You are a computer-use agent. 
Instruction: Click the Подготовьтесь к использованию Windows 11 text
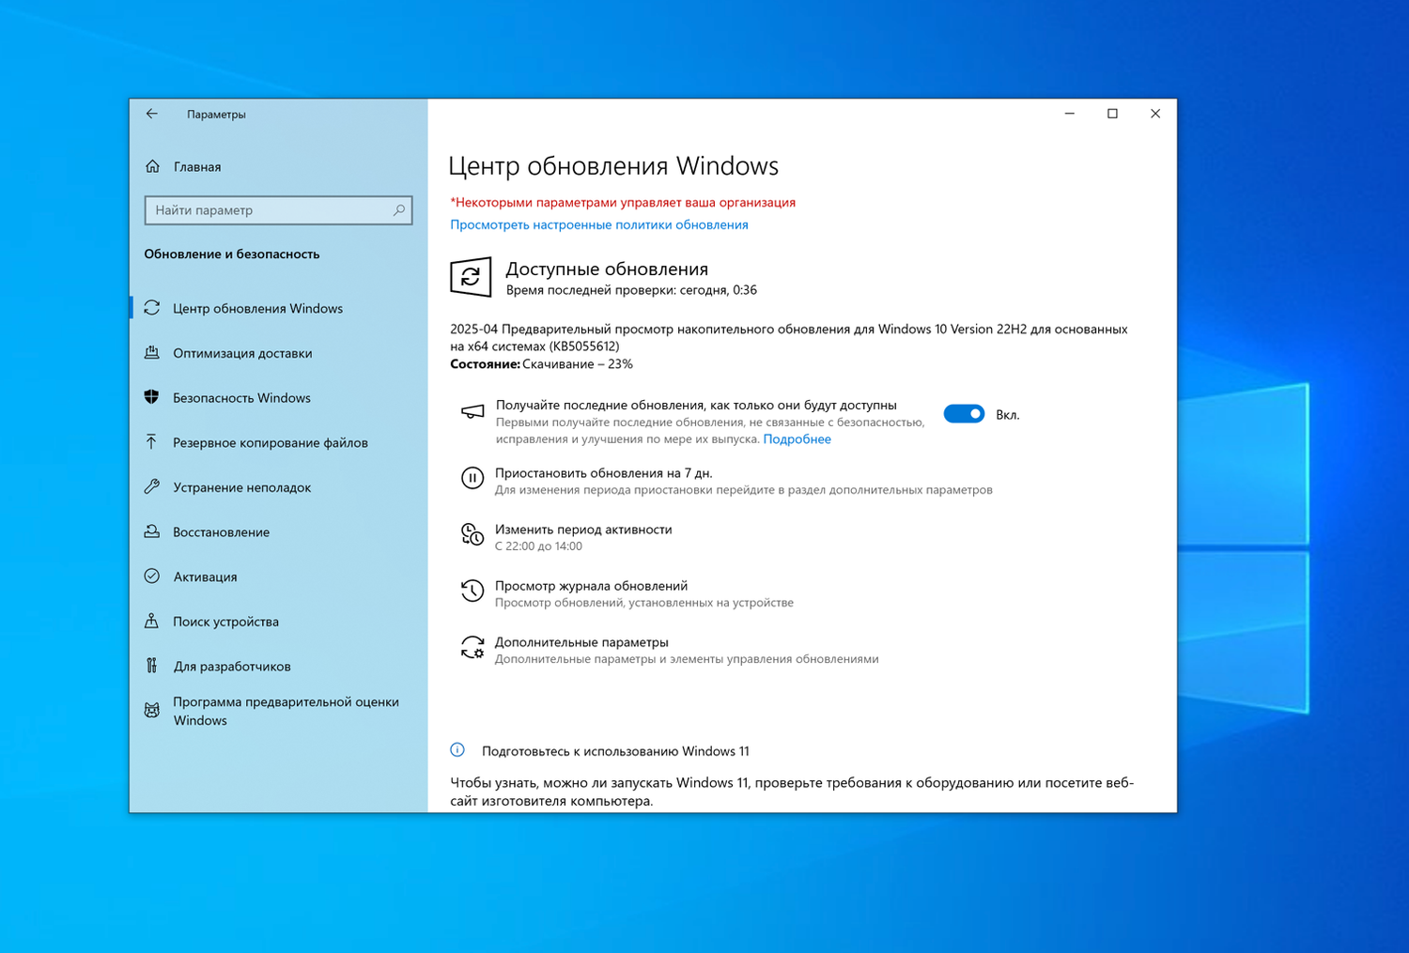(x=615, y=751)
